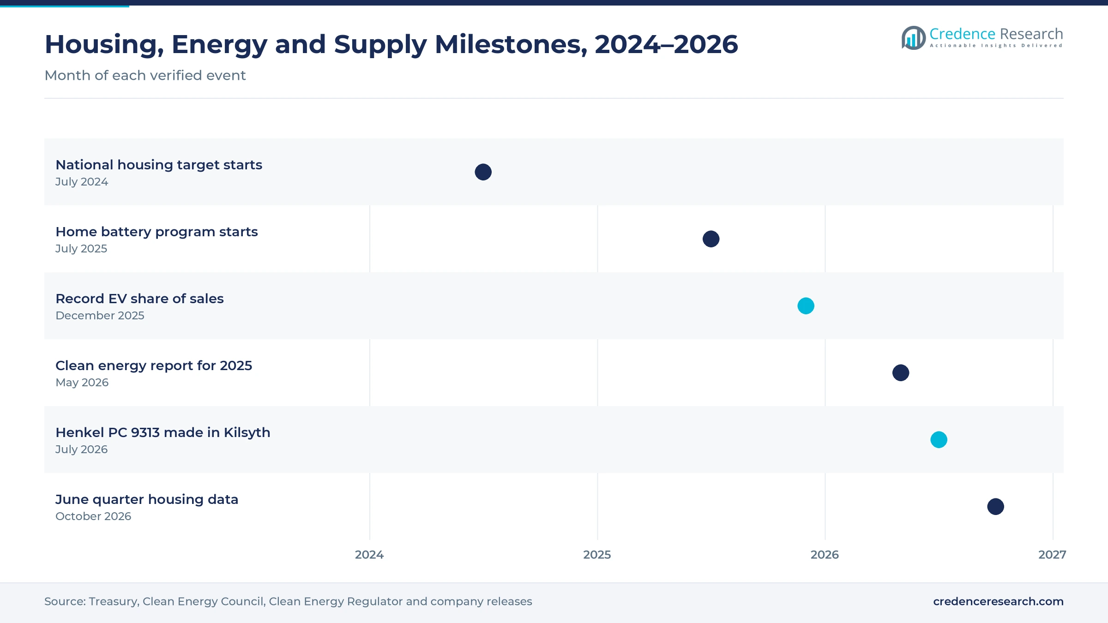Image resolution: width=1108 pixels, height=623 pixels.
Task: Click the 2026 axis label
Action: pyautogui.click(x=825, y=555)
